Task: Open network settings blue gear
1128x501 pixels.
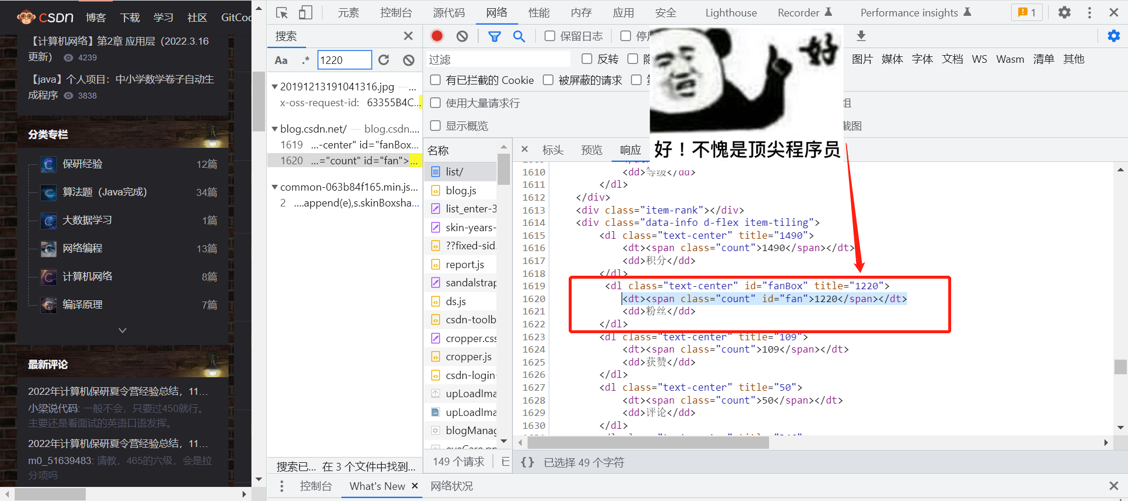Action: point(1113,36)
